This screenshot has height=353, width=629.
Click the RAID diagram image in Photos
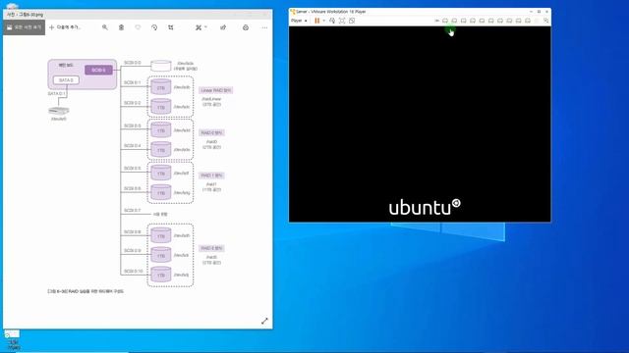140,176
